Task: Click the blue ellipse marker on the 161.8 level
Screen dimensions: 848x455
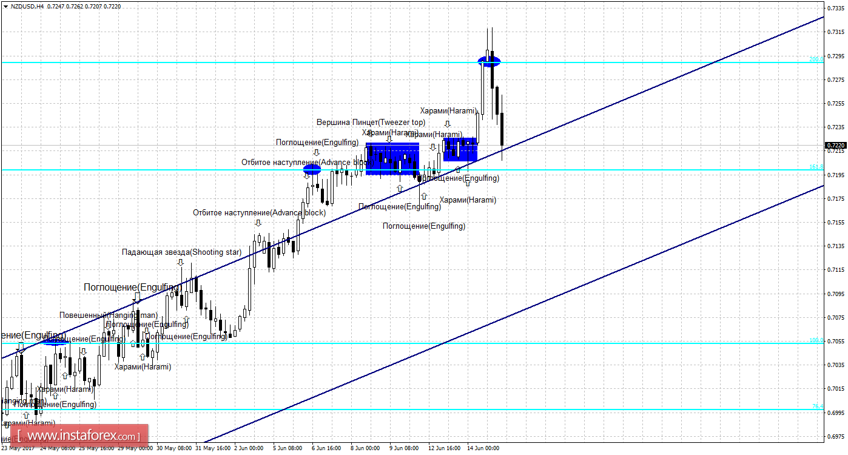Action: tap(312, 170)
